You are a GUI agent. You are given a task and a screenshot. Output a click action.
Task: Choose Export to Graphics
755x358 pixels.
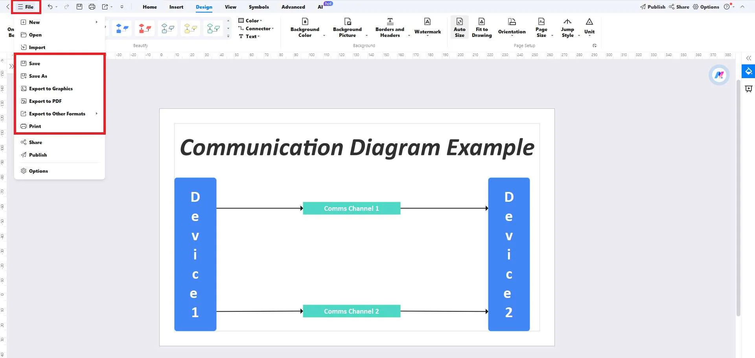60,89
